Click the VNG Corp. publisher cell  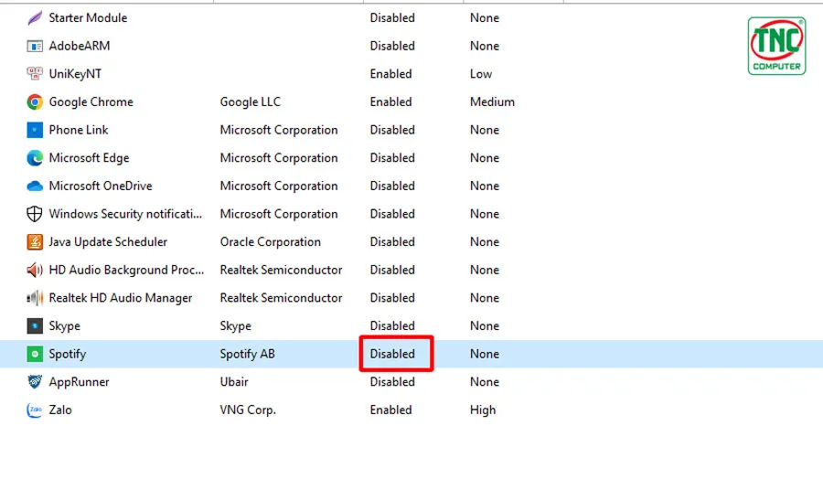pyautogui.click(x=248, y=410)
